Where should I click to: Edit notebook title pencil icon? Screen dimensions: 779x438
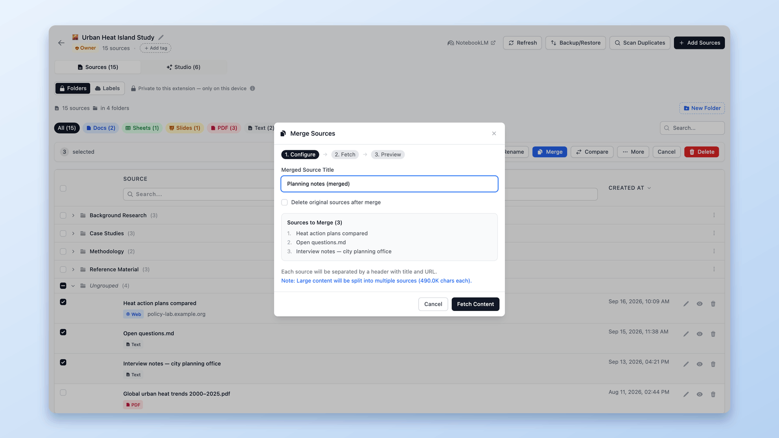click(x=161, y=37)
